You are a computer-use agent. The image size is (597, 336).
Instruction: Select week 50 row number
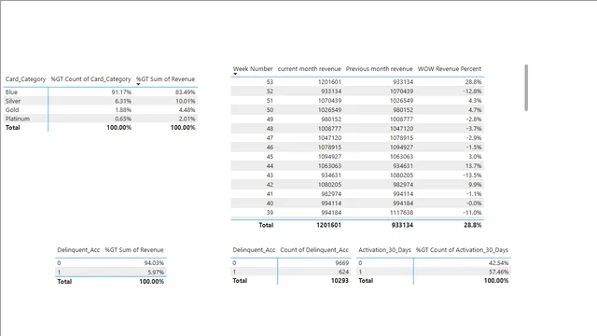point(270,110)
